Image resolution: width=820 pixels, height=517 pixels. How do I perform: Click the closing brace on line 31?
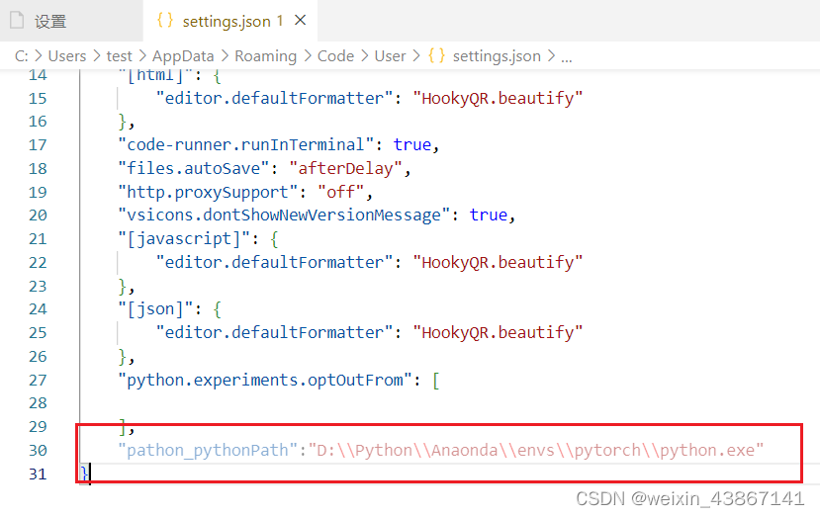[x=84, y=474]
